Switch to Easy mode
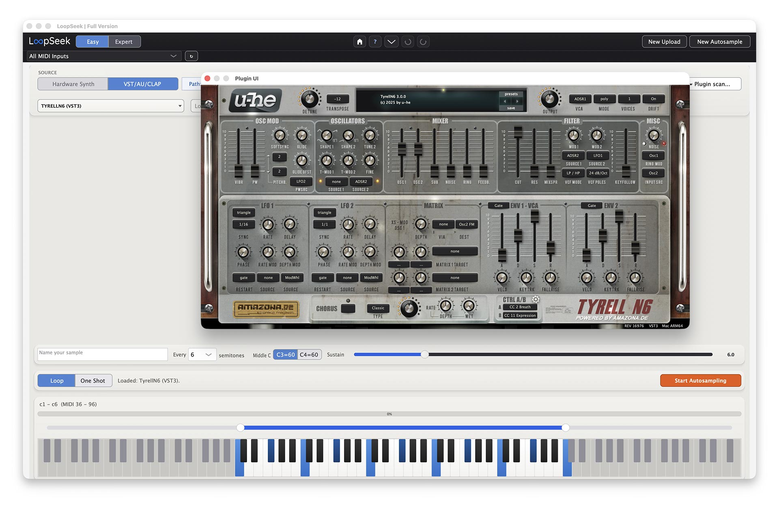The image size is (779, 505). [x=93, y=42]
